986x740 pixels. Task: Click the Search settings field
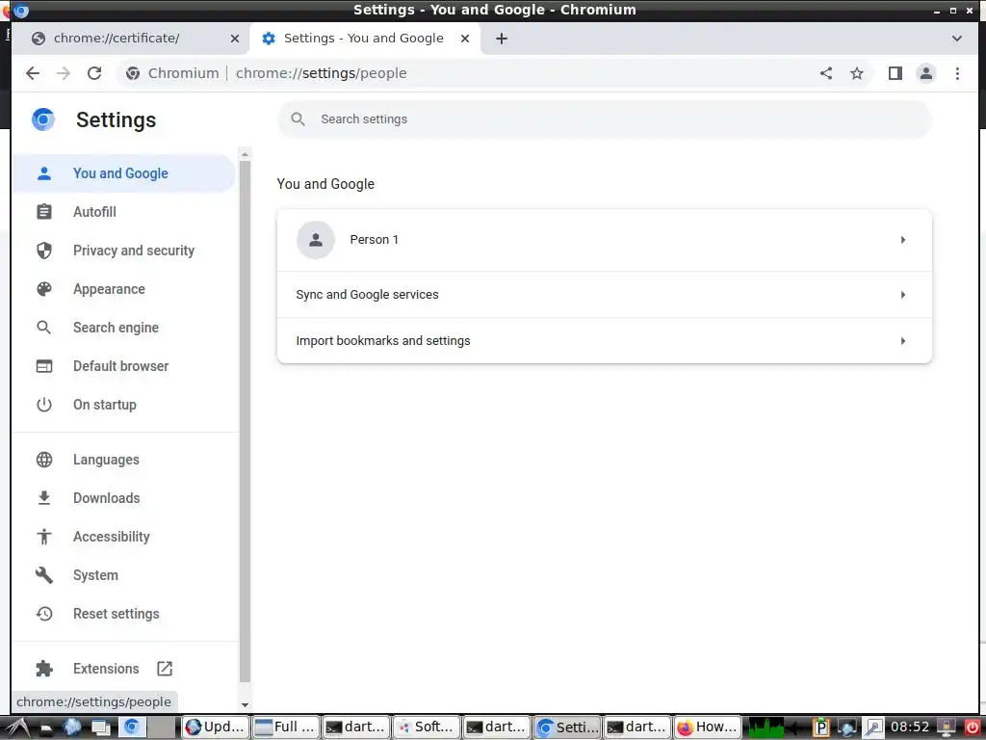coord(605,119)
